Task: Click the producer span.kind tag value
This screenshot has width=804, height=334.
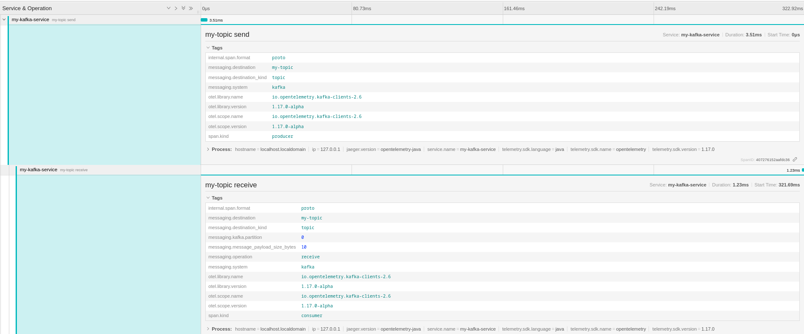Action: coord(282,136)
